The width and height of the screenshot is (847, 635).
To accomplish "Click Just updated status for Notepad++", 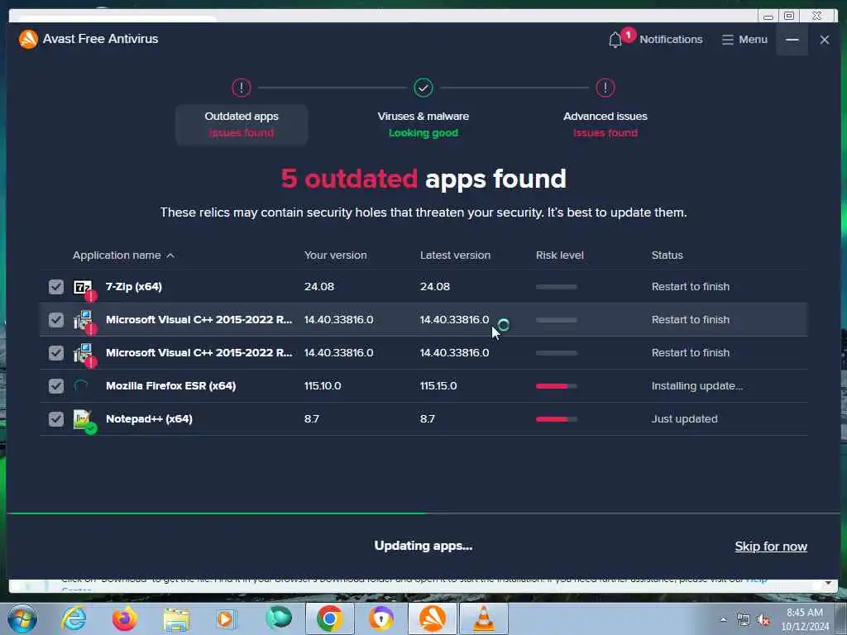I will pyautogui.click(x=684, y=419).
